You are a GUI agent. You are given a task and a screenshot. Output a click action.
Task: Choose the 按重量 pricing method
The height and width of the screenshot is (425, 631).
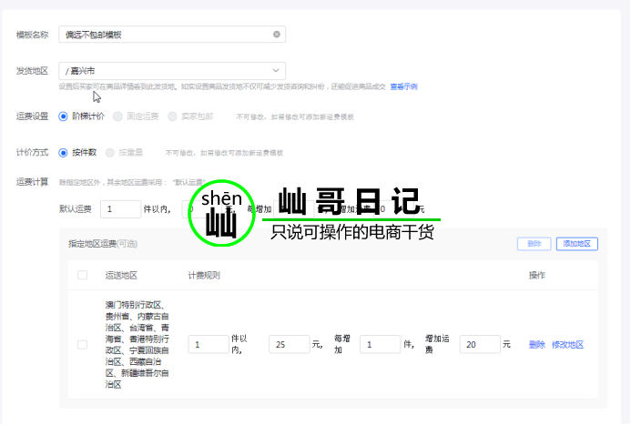tap(109, 153)
